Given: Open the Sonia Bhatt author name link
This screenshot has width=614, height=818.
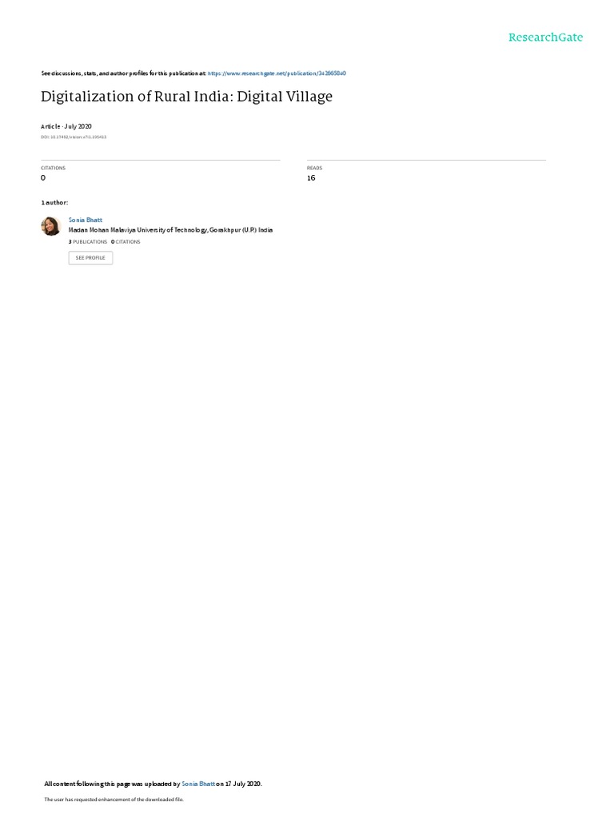Looking at the screenshot, I should [x=86, y=220].
